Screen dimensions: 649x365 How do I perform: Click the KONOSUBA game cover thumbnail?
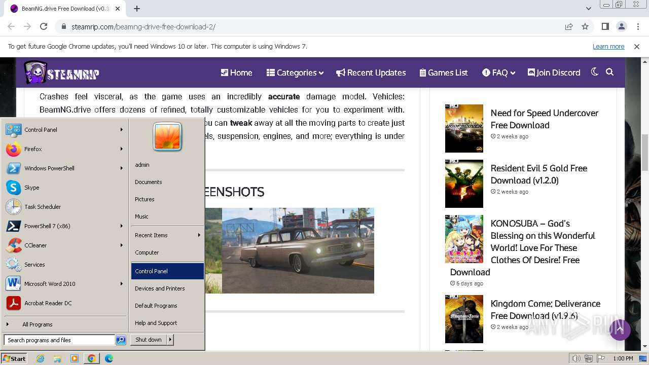(464, 239)
